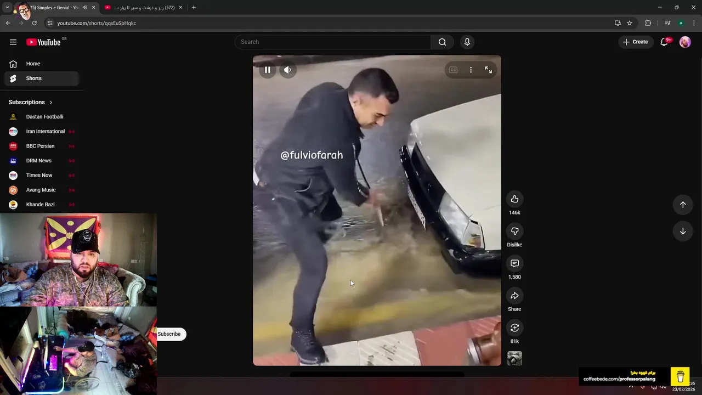This screenshot has height=395, width=702.
Task: Go to previous Short with up arrow
Action: (x=683, y=205)
